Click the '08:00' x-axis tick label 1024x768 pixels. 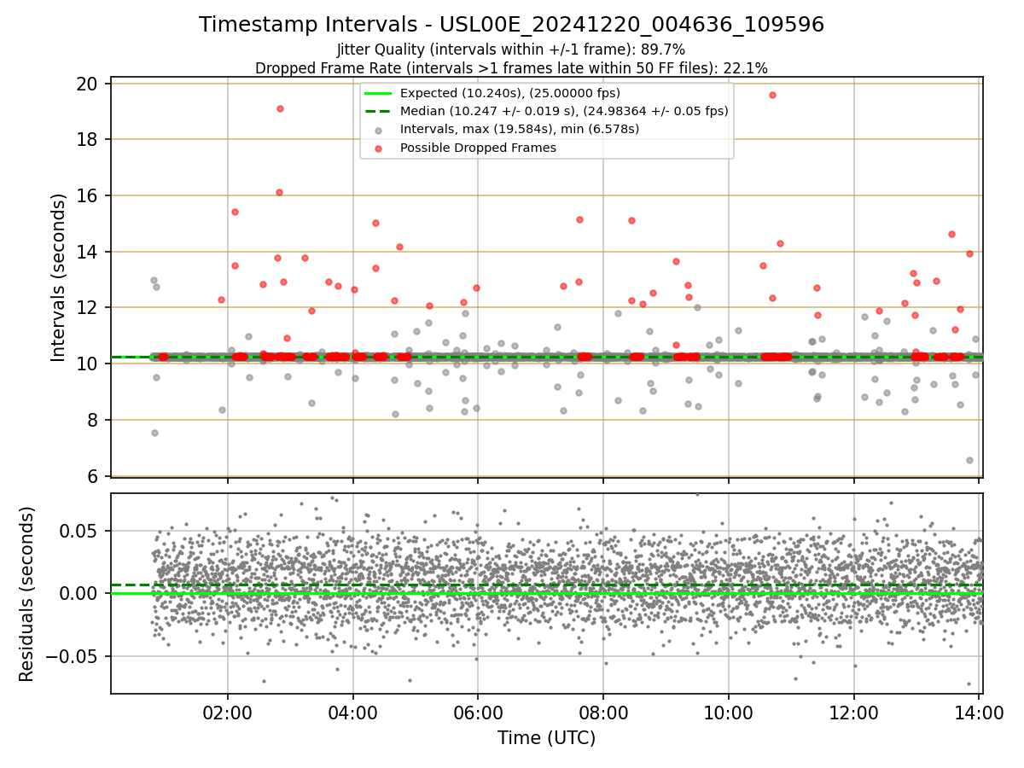coord(603,713)
